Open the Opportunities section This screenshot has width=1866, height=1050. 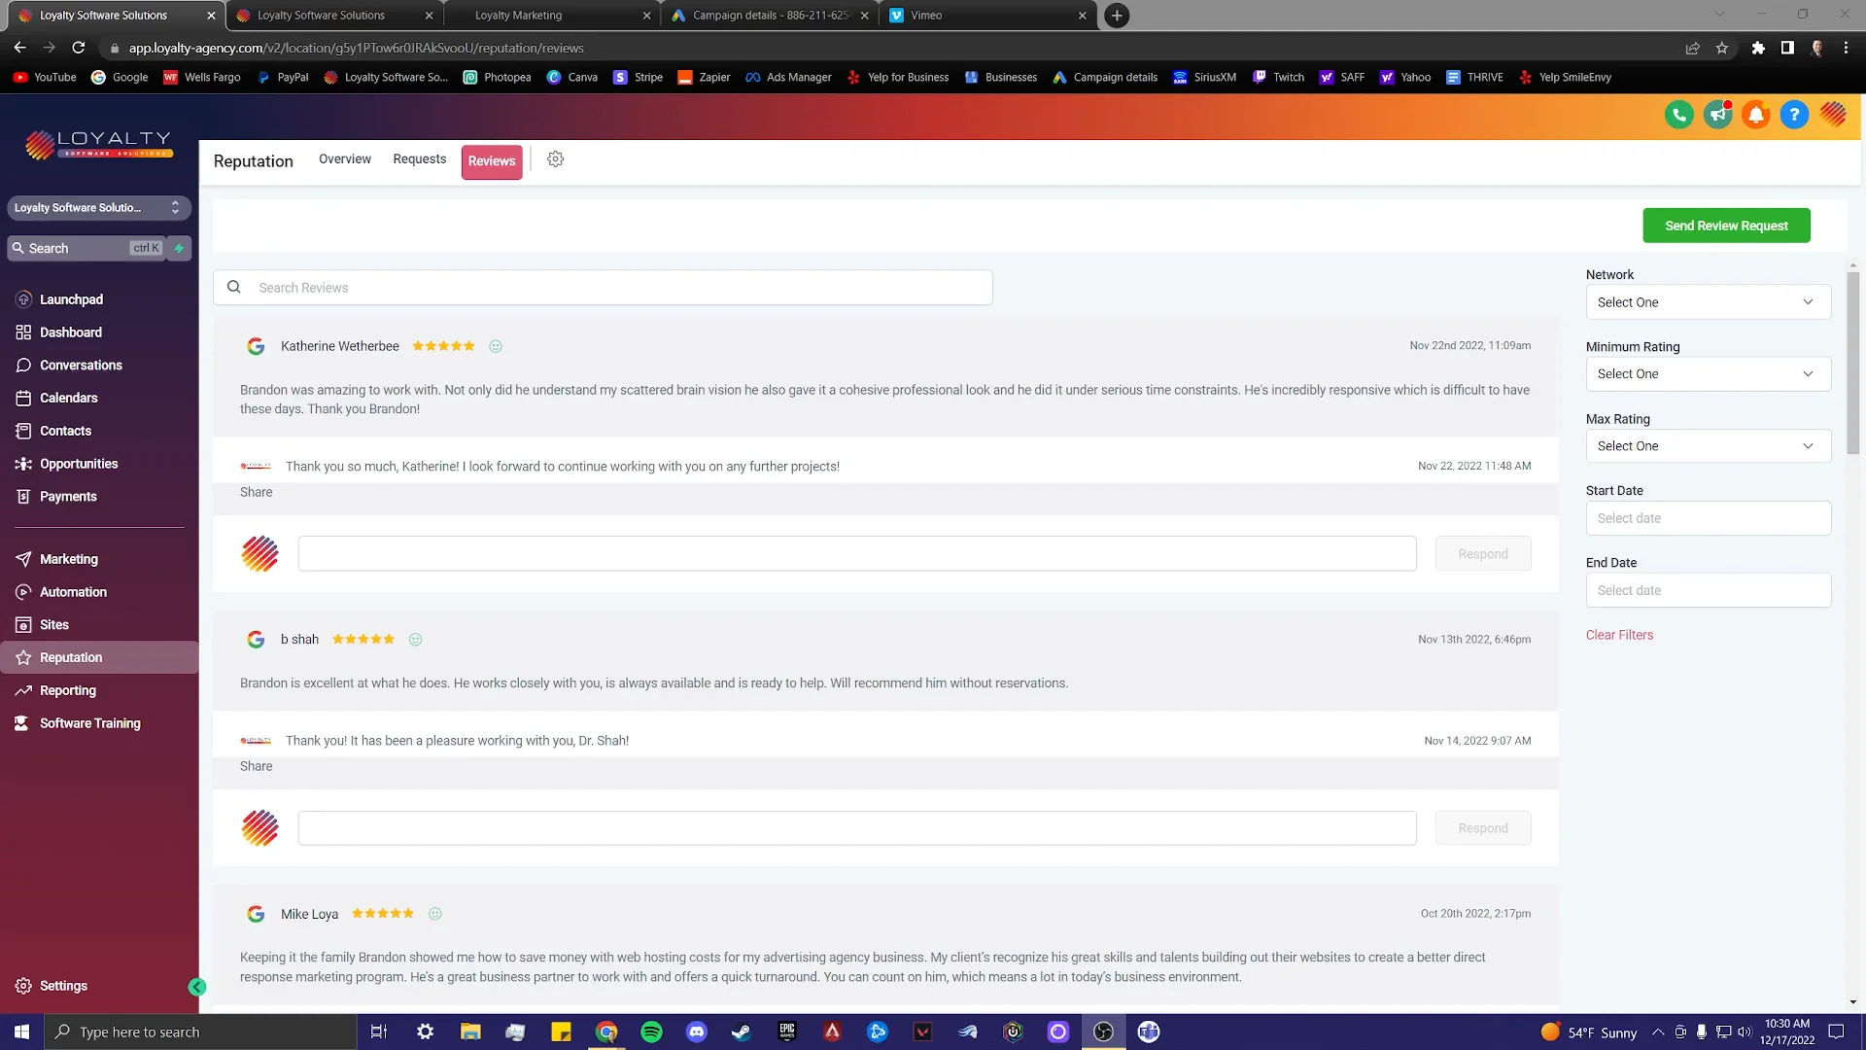click(78, 464)
